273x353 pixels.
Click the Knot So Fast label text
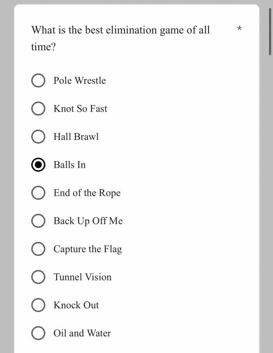pyautogui.click(x=80, y=109)
